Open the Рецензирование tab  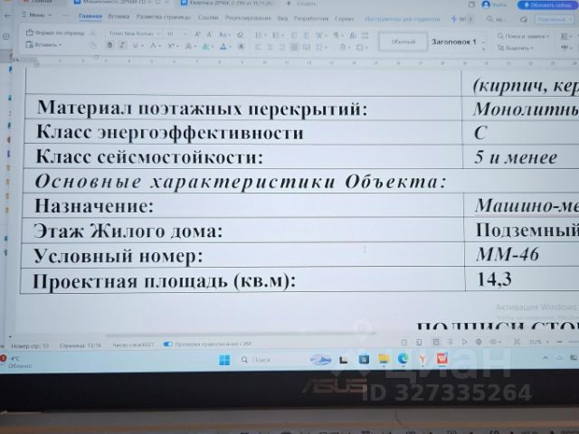coord(248,18)
